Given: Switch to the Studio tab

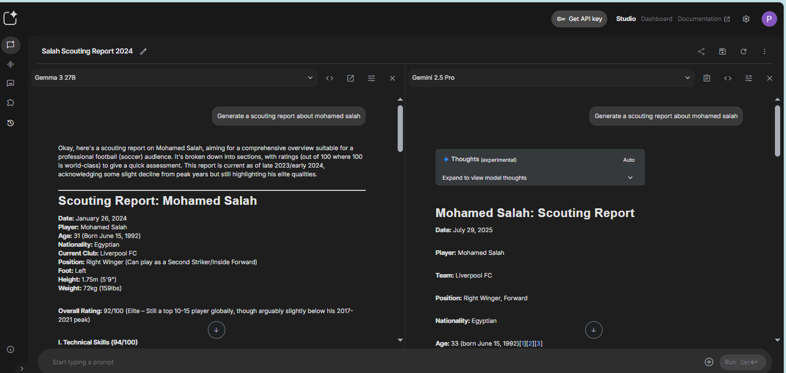Looking at the screenshot, I should [626, 19].
